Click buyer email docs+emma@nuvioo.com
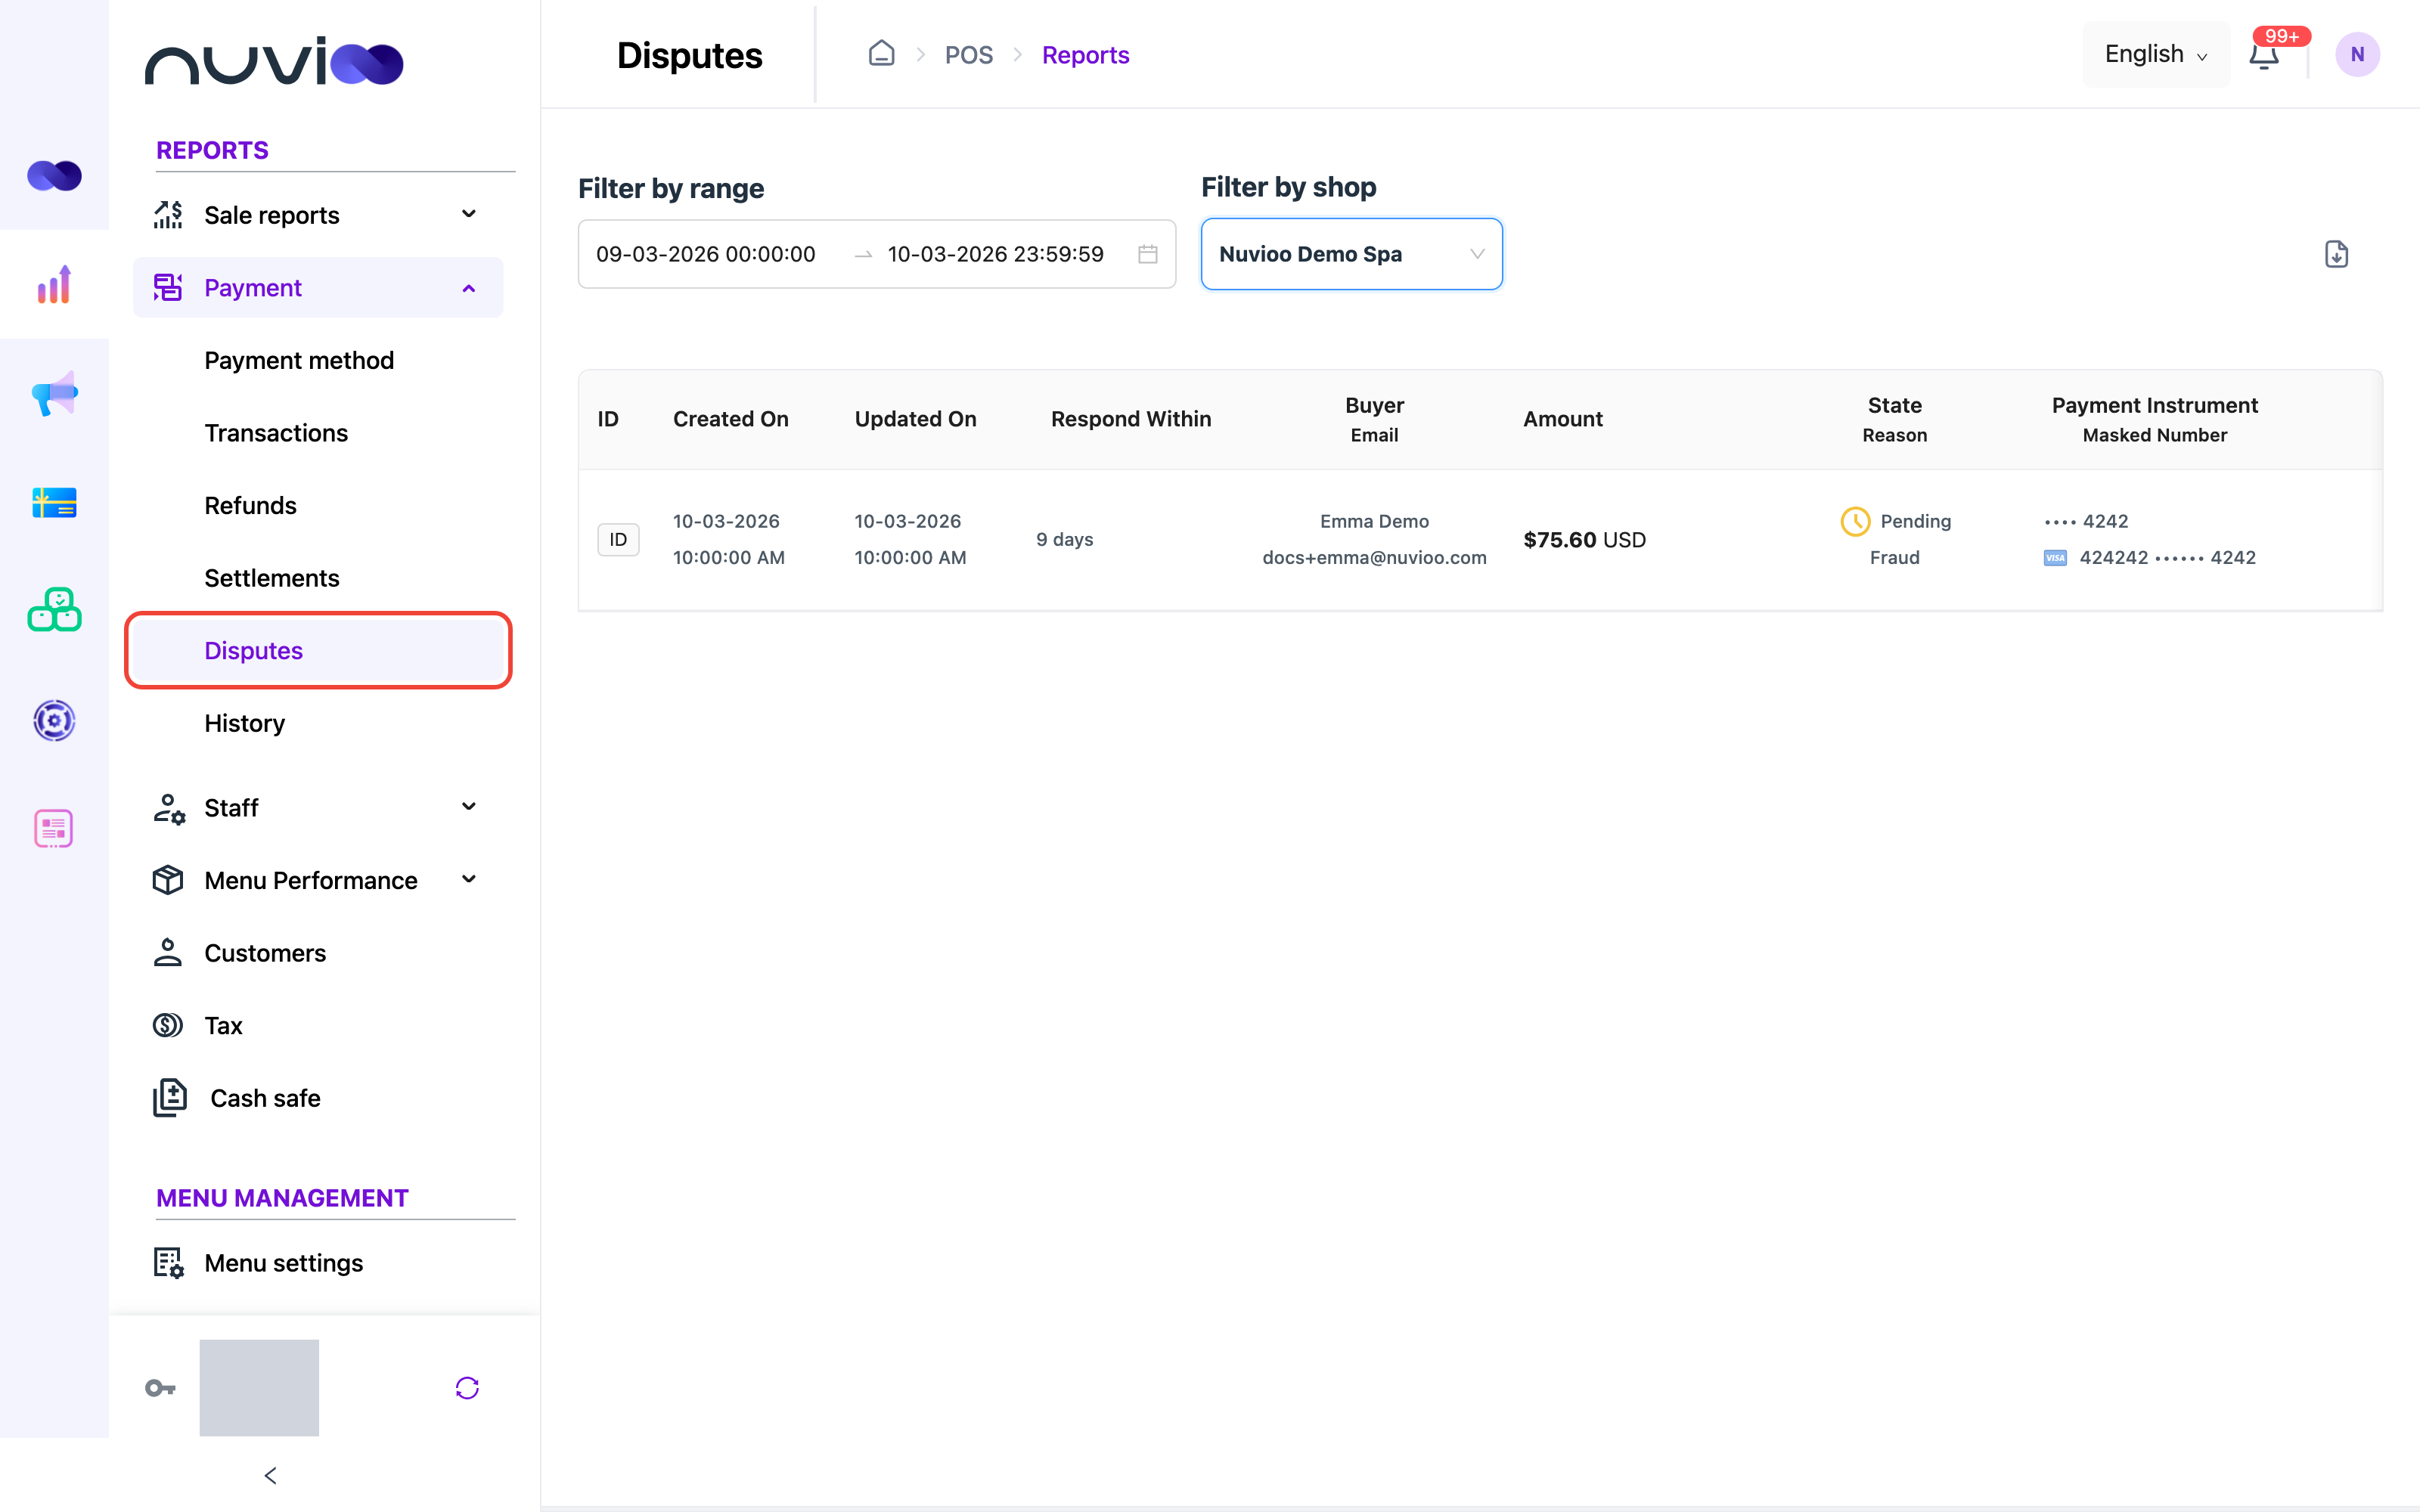Screen dimensions: 2420x1512 [1374, 557]
